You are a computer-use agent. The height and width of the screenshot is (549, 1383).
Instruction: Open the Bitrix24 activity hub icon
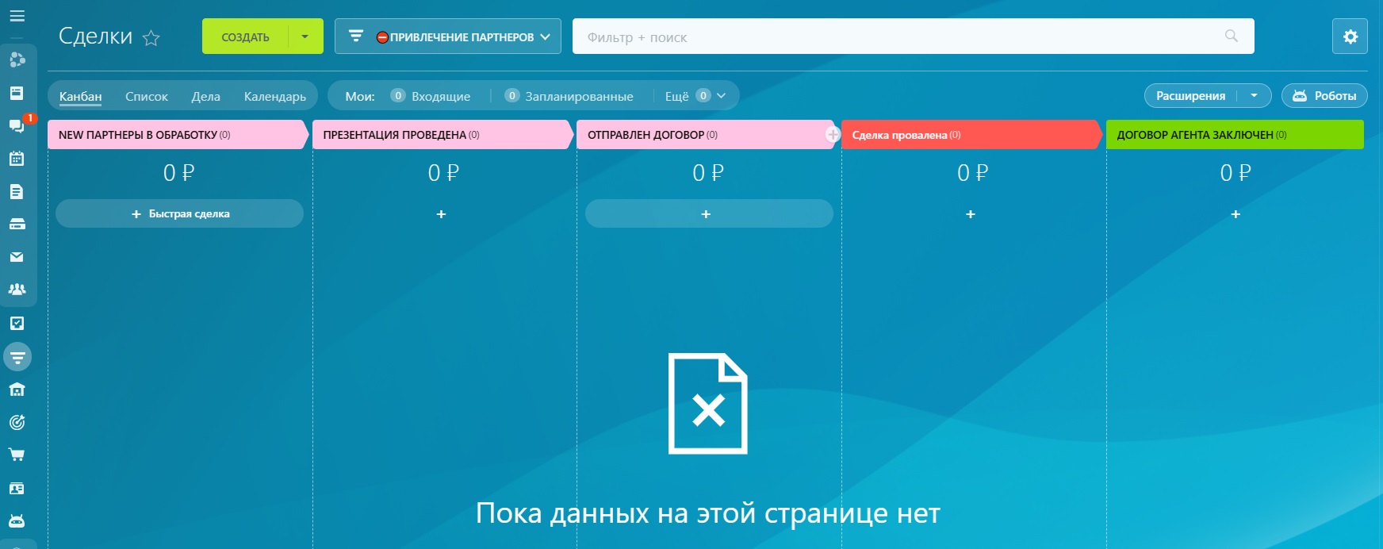pos(17,60)
